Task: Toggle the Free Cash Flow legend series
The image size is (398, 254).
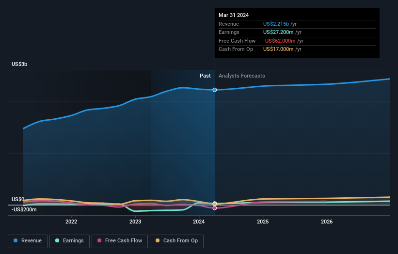Action: [120, 241]
